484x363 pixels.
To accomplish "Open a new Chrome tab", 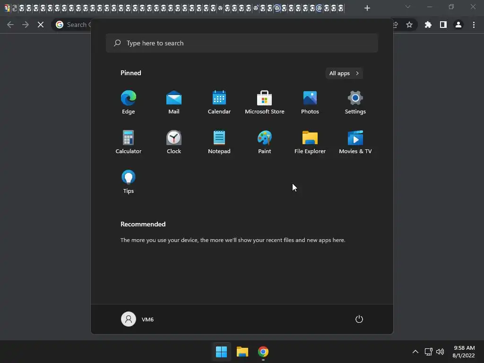I will pyautogui.click(x=367, y=8).
